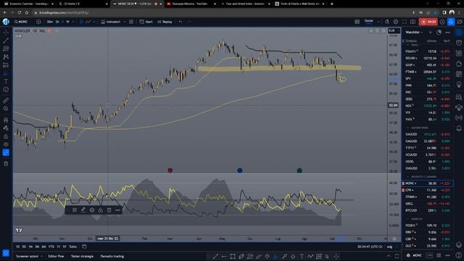The height and width of the screenshot is (261, 464).
Task: Open go-to-date calendar icon
Action: tap(84, 246)
